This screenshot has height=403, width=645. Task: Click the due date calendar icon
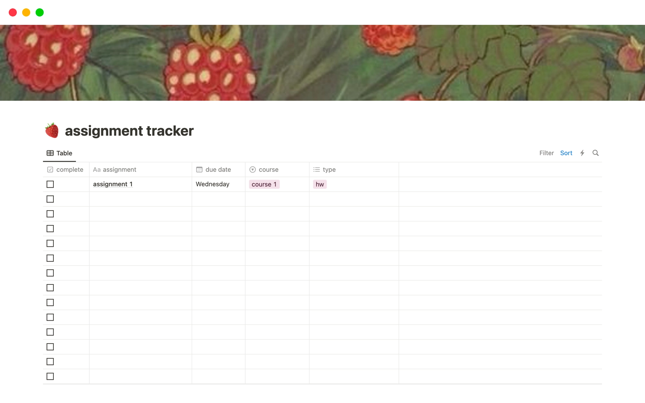pos(200,170)
